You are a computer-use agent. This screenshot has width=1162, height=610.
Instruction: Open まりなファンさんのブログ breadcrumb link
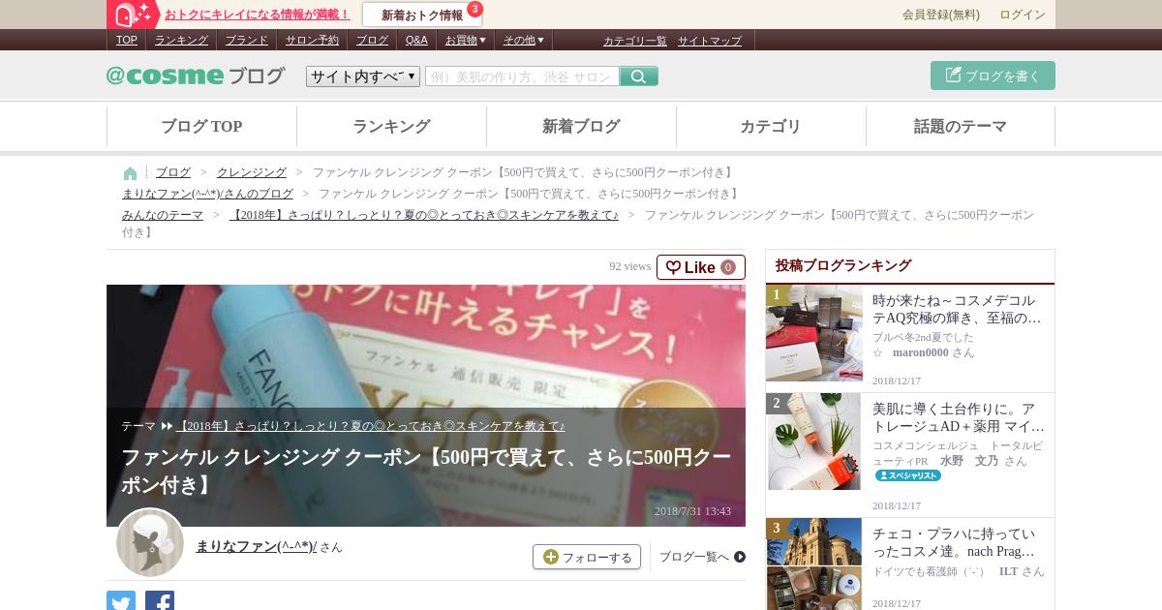(207, 194)
